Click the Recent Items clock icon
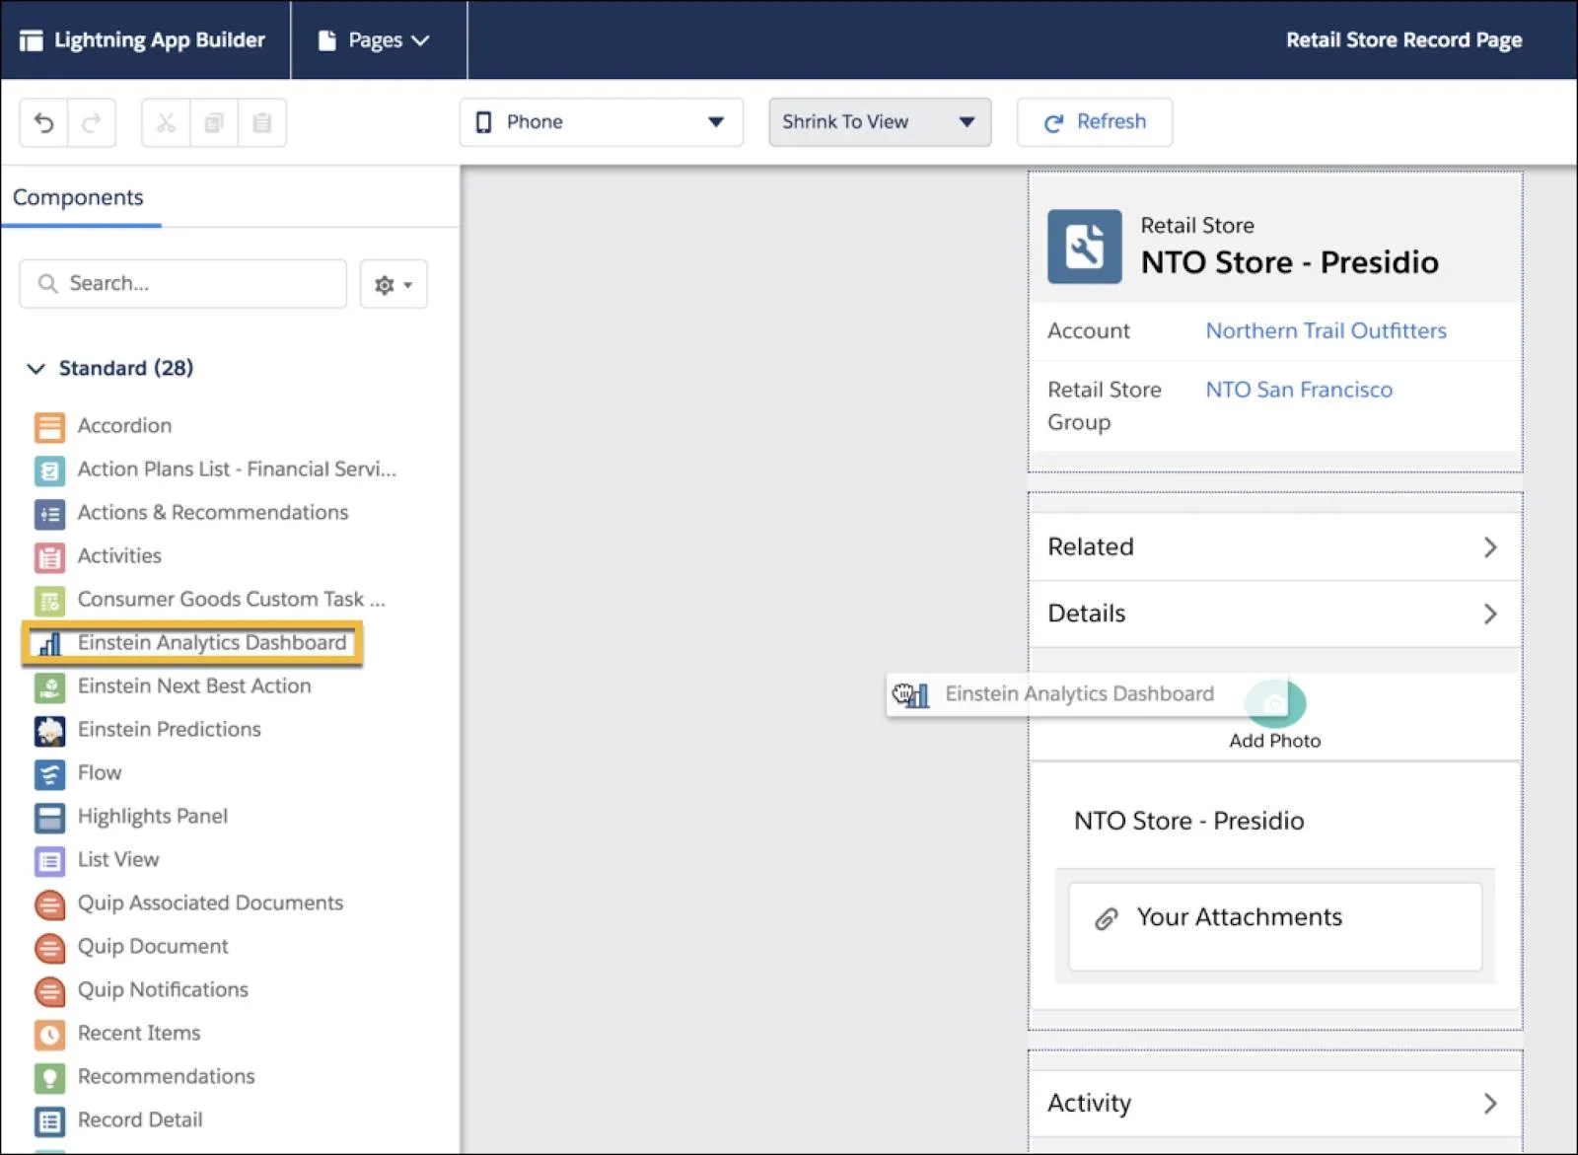 pos(49,1035)
